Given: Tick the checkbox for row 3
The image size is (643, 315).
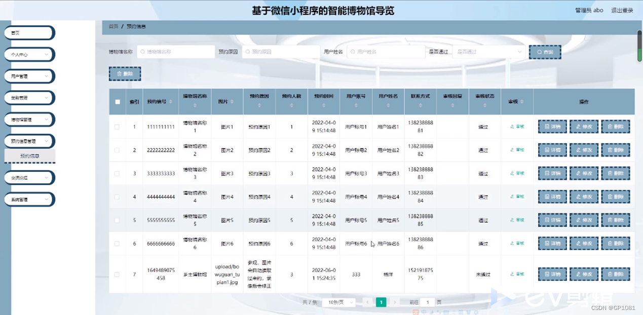Looking at the screenshot, I should 117,173.
